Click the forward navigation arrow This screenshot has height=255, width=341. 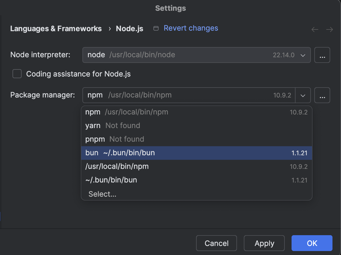click(x=329, y=29)
